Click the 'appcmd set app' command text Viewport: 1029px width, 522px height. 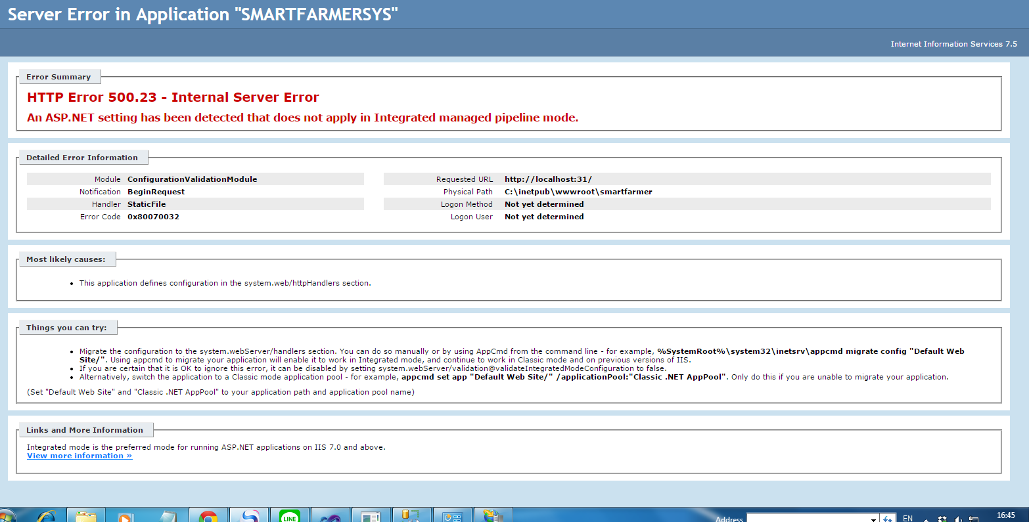tap(564, 377)
